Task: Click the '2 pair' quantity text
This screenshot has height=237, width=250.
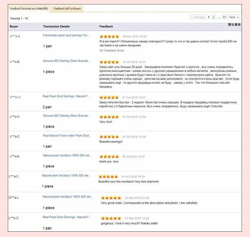Action: [x=47, y=107]
